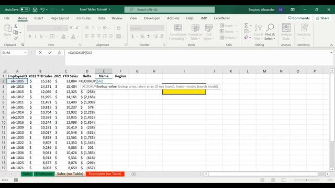
Task: Click the Comments button
Action: point(299,18)
